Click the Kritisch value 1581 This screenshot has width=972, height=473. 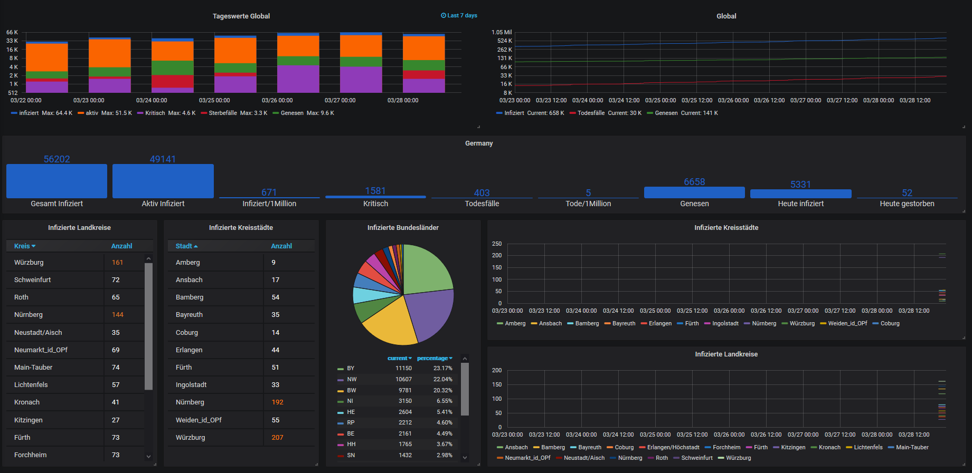pos(375,191)
